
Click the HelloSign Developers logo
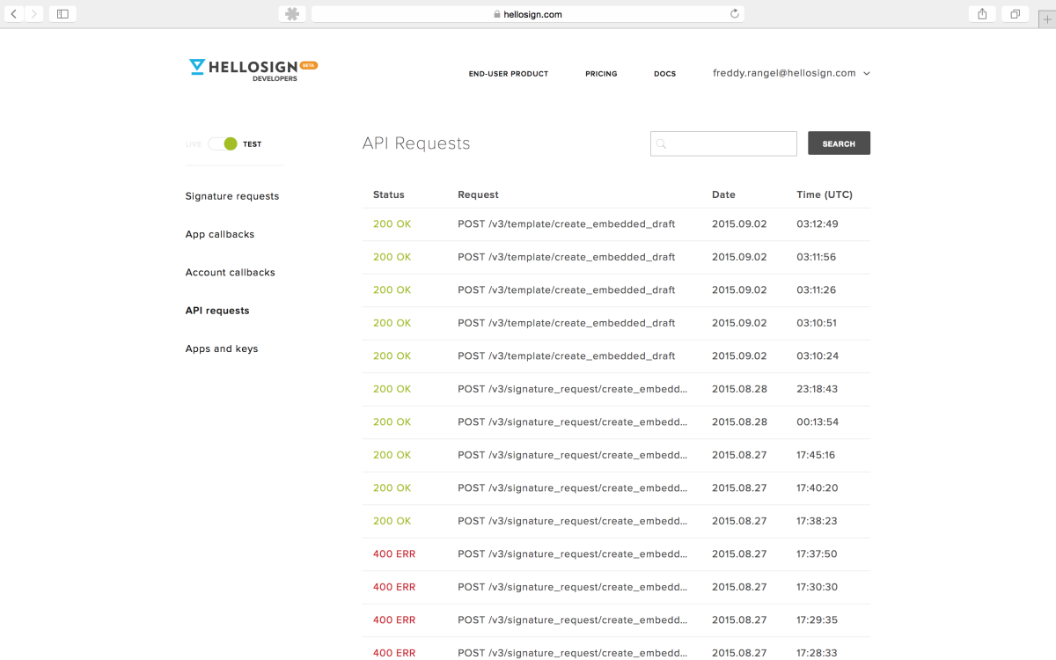[x=253, y=69]
